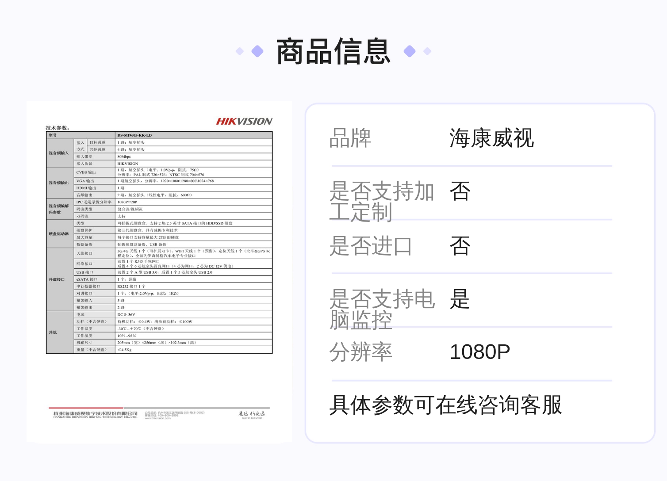
Task: Select the 是否进口 label
Action: (x=371, y=246)
